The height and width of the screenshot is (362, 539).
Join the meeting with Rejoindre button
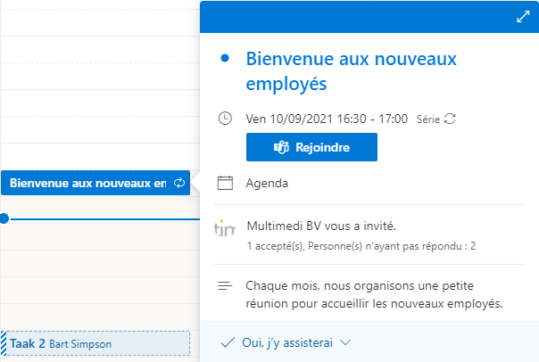[x=311, y=147]
